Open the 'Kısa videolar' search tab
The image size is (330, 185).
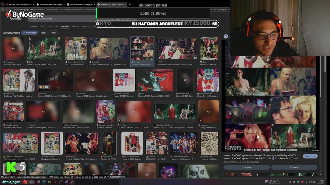point(53,26)
